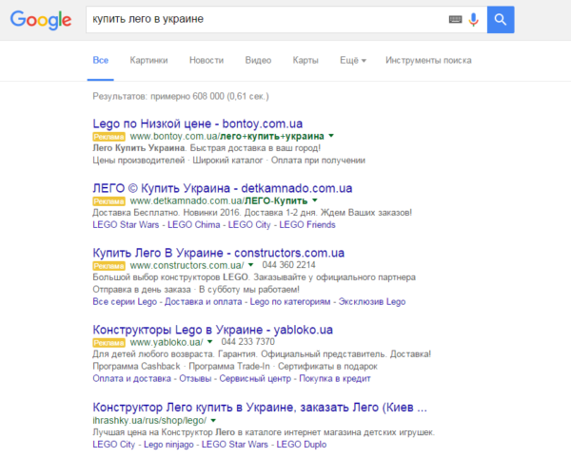This screenshot has height=457, width=571.
Task: Start voice search with the microphone icon
Action: [x=473, y=20]
